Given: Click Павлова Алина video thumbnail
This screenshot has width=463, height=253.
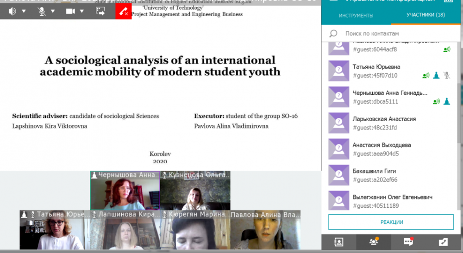Looking at the screenshot, I should pyautogui.click(x=265, y=230).
